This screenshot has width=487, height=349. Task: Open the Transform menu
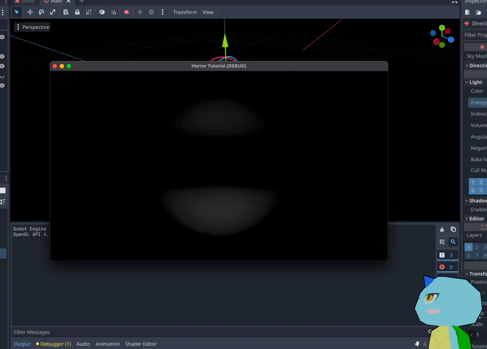185,12
